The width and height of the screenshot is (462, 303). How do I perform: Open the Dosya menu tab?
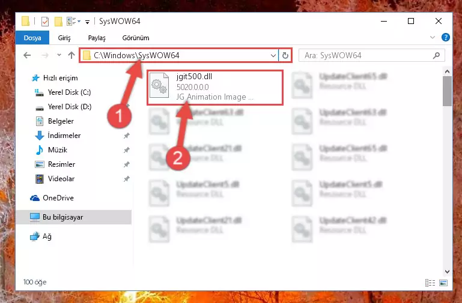coord(32,38)
